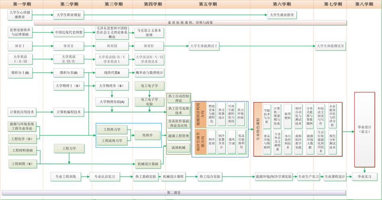Select the 中国近现代史纲要 course box
The image size is (382, 200).
(x=69, y=33)
